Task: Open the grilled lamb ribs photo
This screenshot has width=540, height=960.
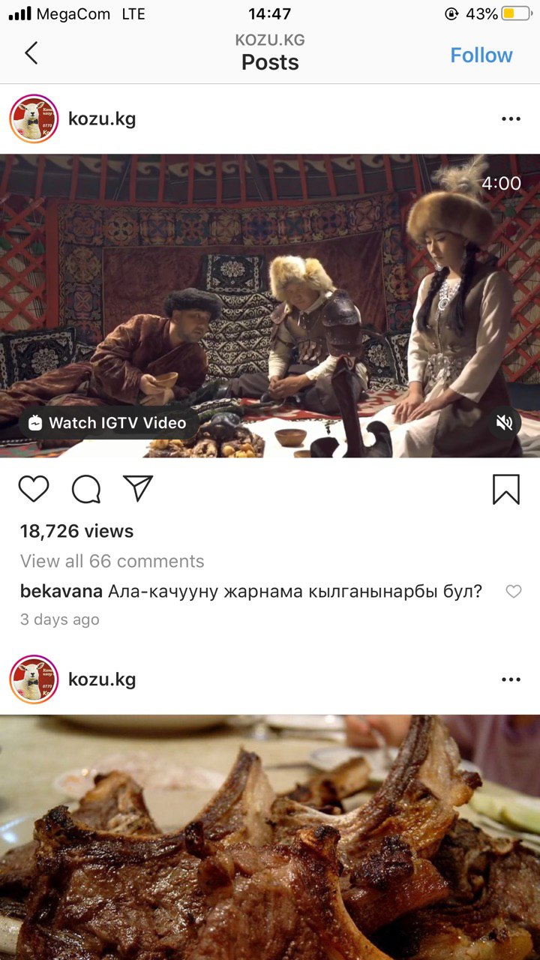Action: [270, 837]
